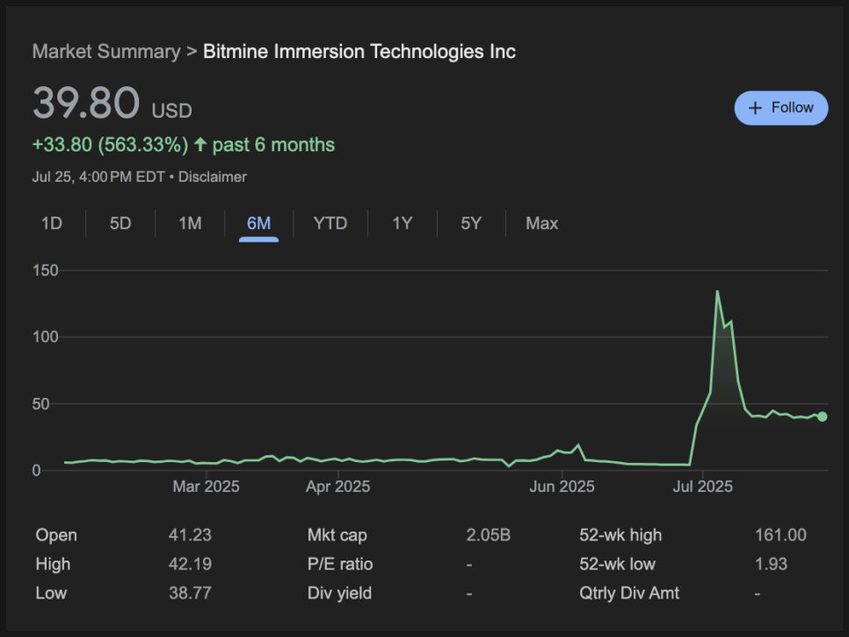Click the Open value 41.23
This screenshot has width=849, height=637.
[190, 535]
